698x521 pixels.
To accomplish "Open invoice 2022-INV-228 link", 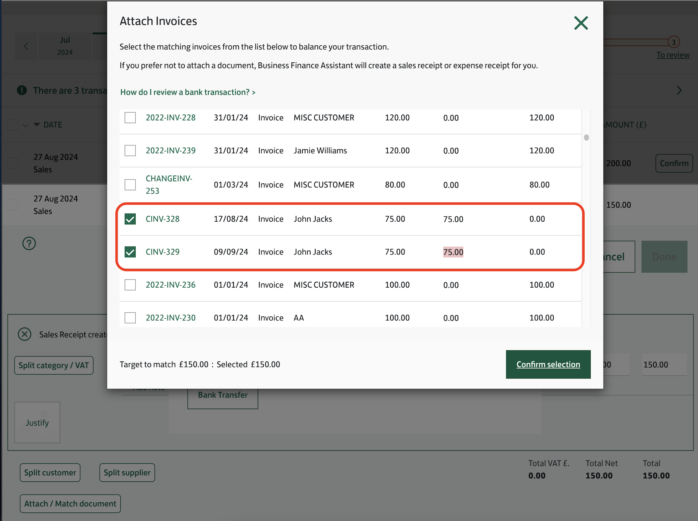I will (x=171, y=118).
